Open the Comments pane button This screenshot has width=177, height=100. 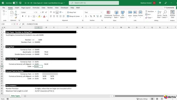(169, 7)
